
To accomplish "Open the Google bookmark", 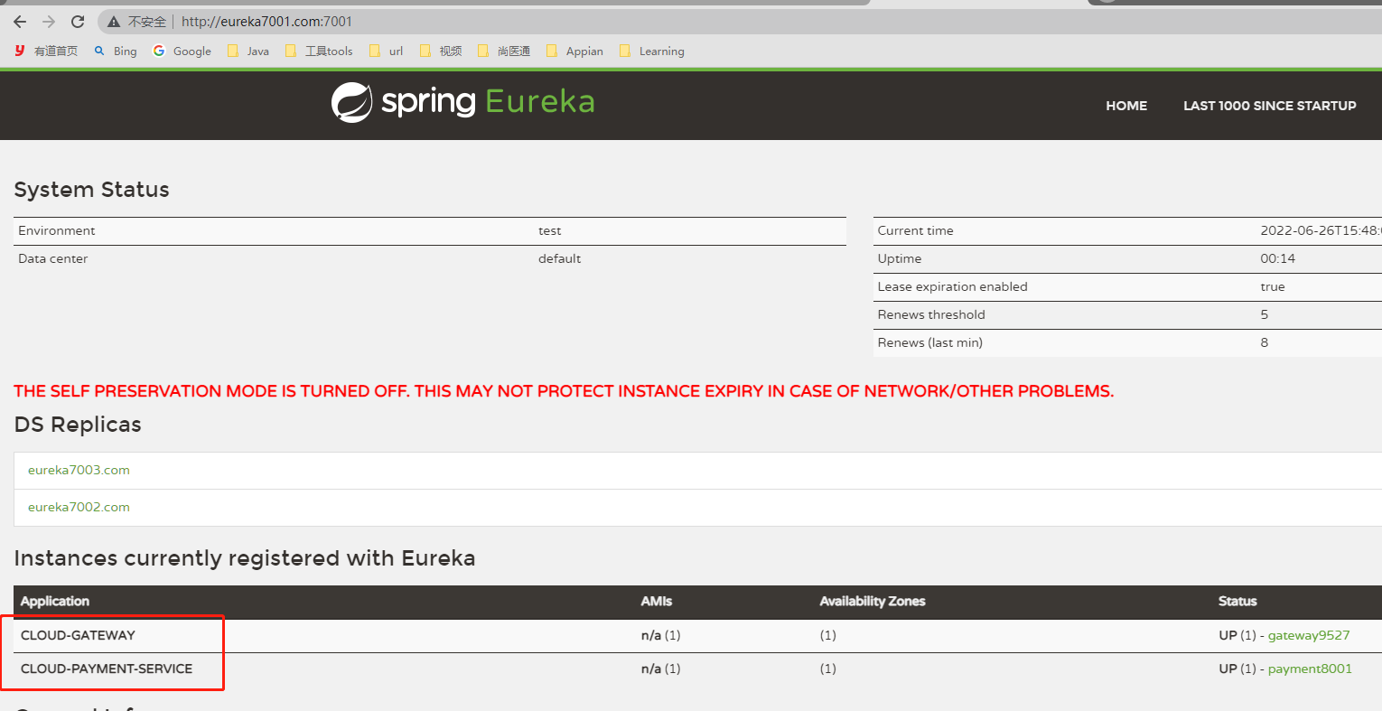I will click(x=182, y=51).
